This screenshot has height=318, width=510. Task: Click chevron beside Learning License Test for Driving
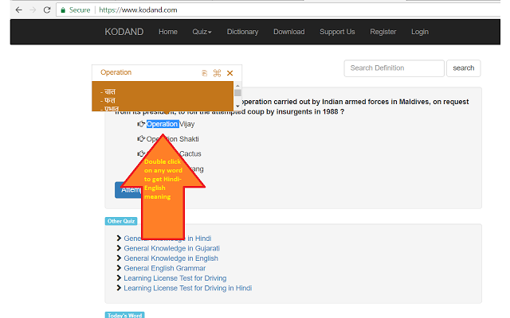[x=119, y=278]
